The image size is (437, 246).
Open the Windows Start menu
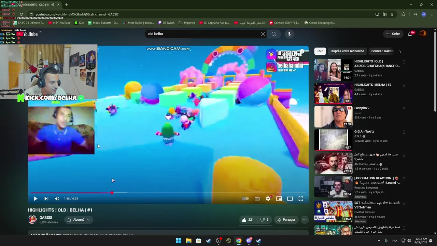pyautogui.click(x=178, y=241)
